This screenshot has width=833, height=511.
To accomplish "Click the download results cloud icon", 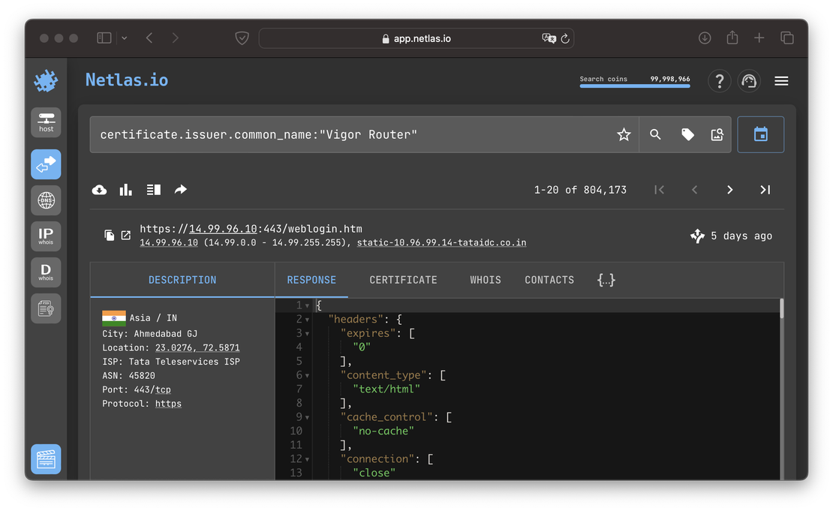I will click(99, 190).
